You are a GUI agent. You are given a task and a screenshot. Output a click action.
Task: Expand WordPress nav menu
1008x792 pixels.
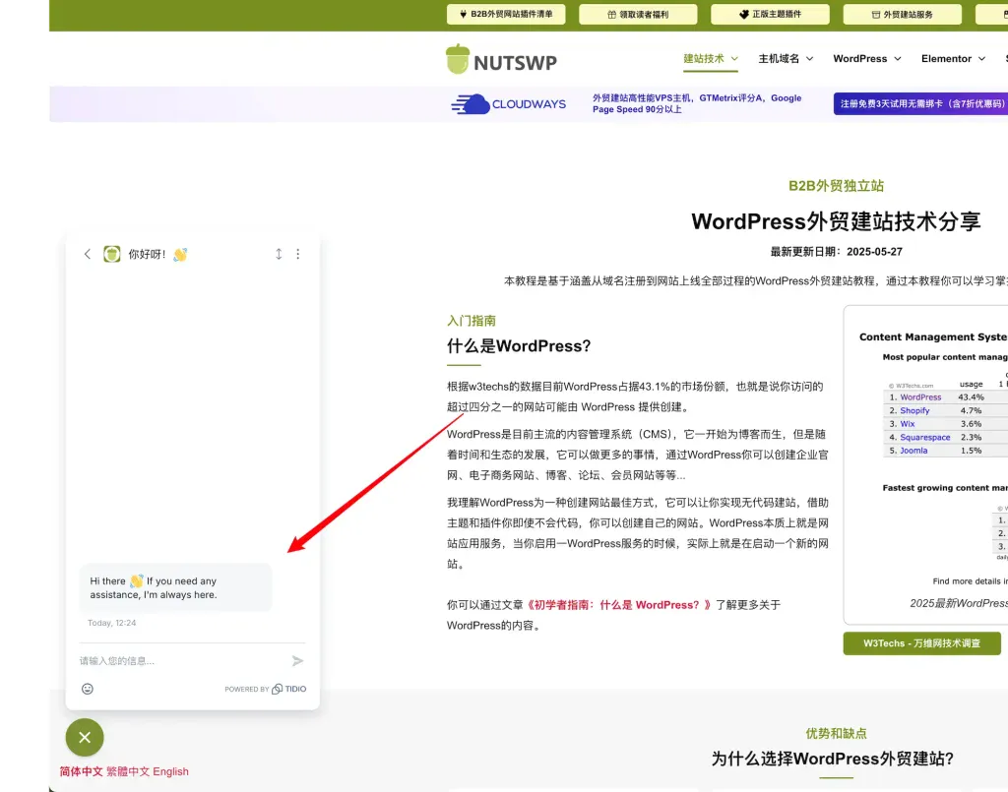(x=867, y=58)
